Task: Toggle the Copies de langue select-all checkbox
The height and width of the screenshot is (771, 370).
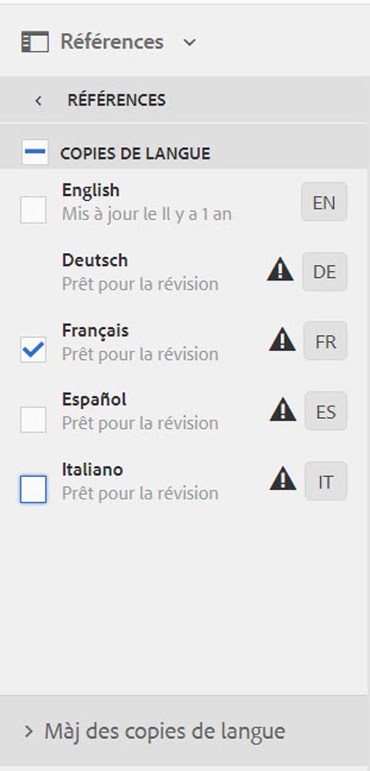Action: coord(34,152)
